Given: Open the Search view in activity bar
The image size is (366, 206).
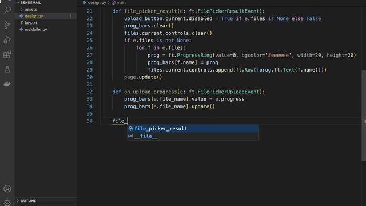Looking at the screenshot, I should pos(7,10).
